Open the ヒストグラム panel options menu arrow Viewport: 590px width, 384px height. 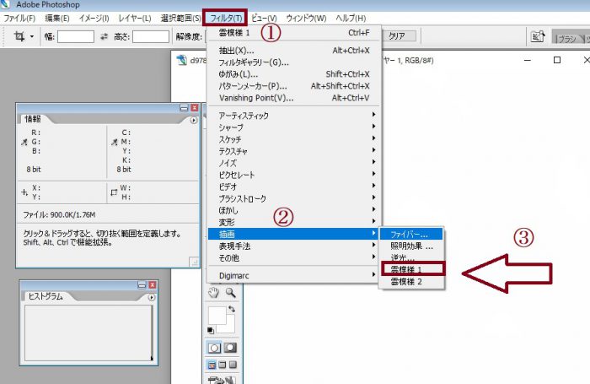[151, 297]
